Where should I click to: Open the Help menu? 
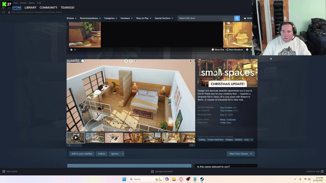[x=39, y=3]
